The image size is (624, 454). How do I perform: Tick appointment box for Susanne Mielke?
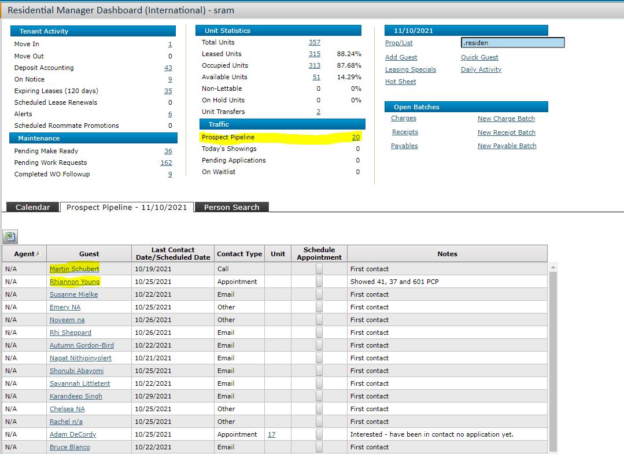pyautogui.click(x=319, y=294)
